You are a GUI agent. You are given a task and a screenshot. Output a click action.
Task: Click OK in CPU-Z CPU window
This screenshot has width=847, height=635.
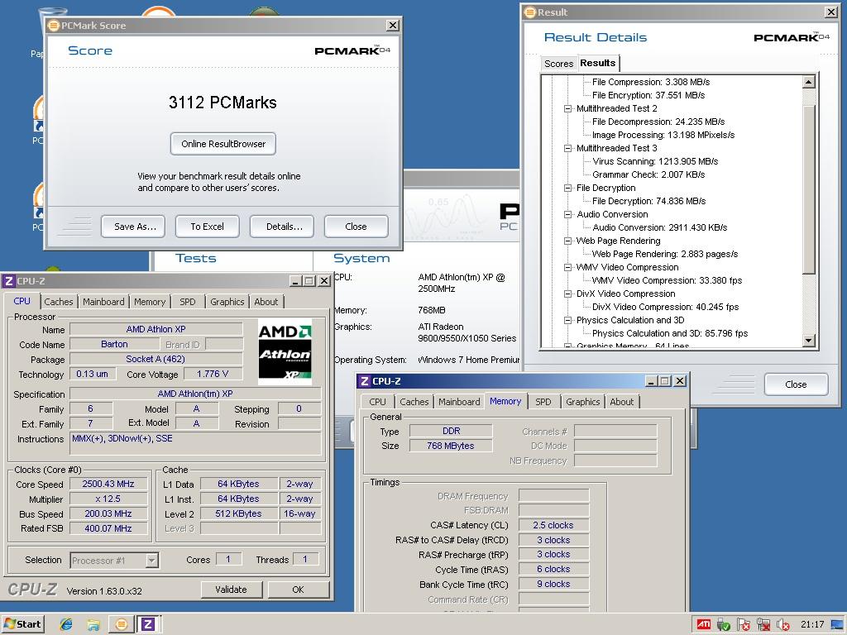tap(298, 590)
